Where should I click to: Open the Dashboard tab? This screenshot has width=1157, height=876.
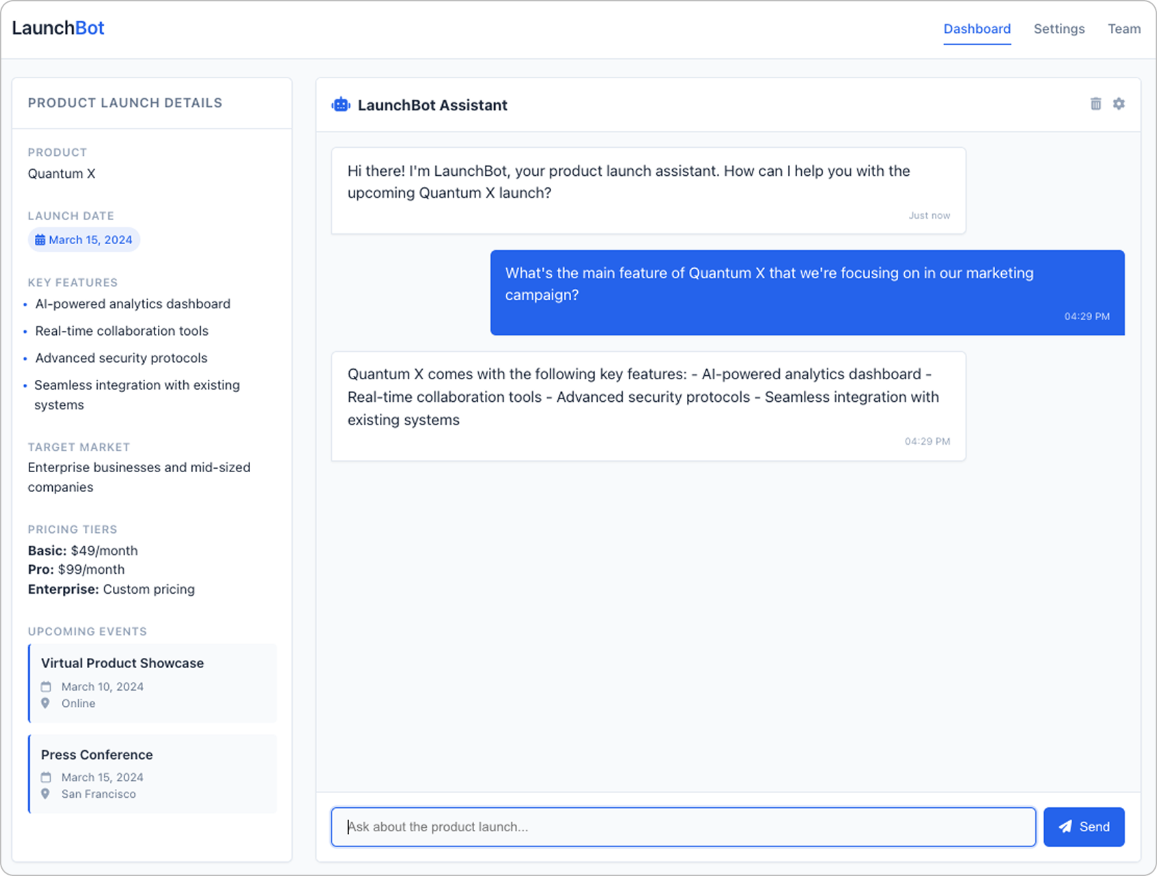977,29
